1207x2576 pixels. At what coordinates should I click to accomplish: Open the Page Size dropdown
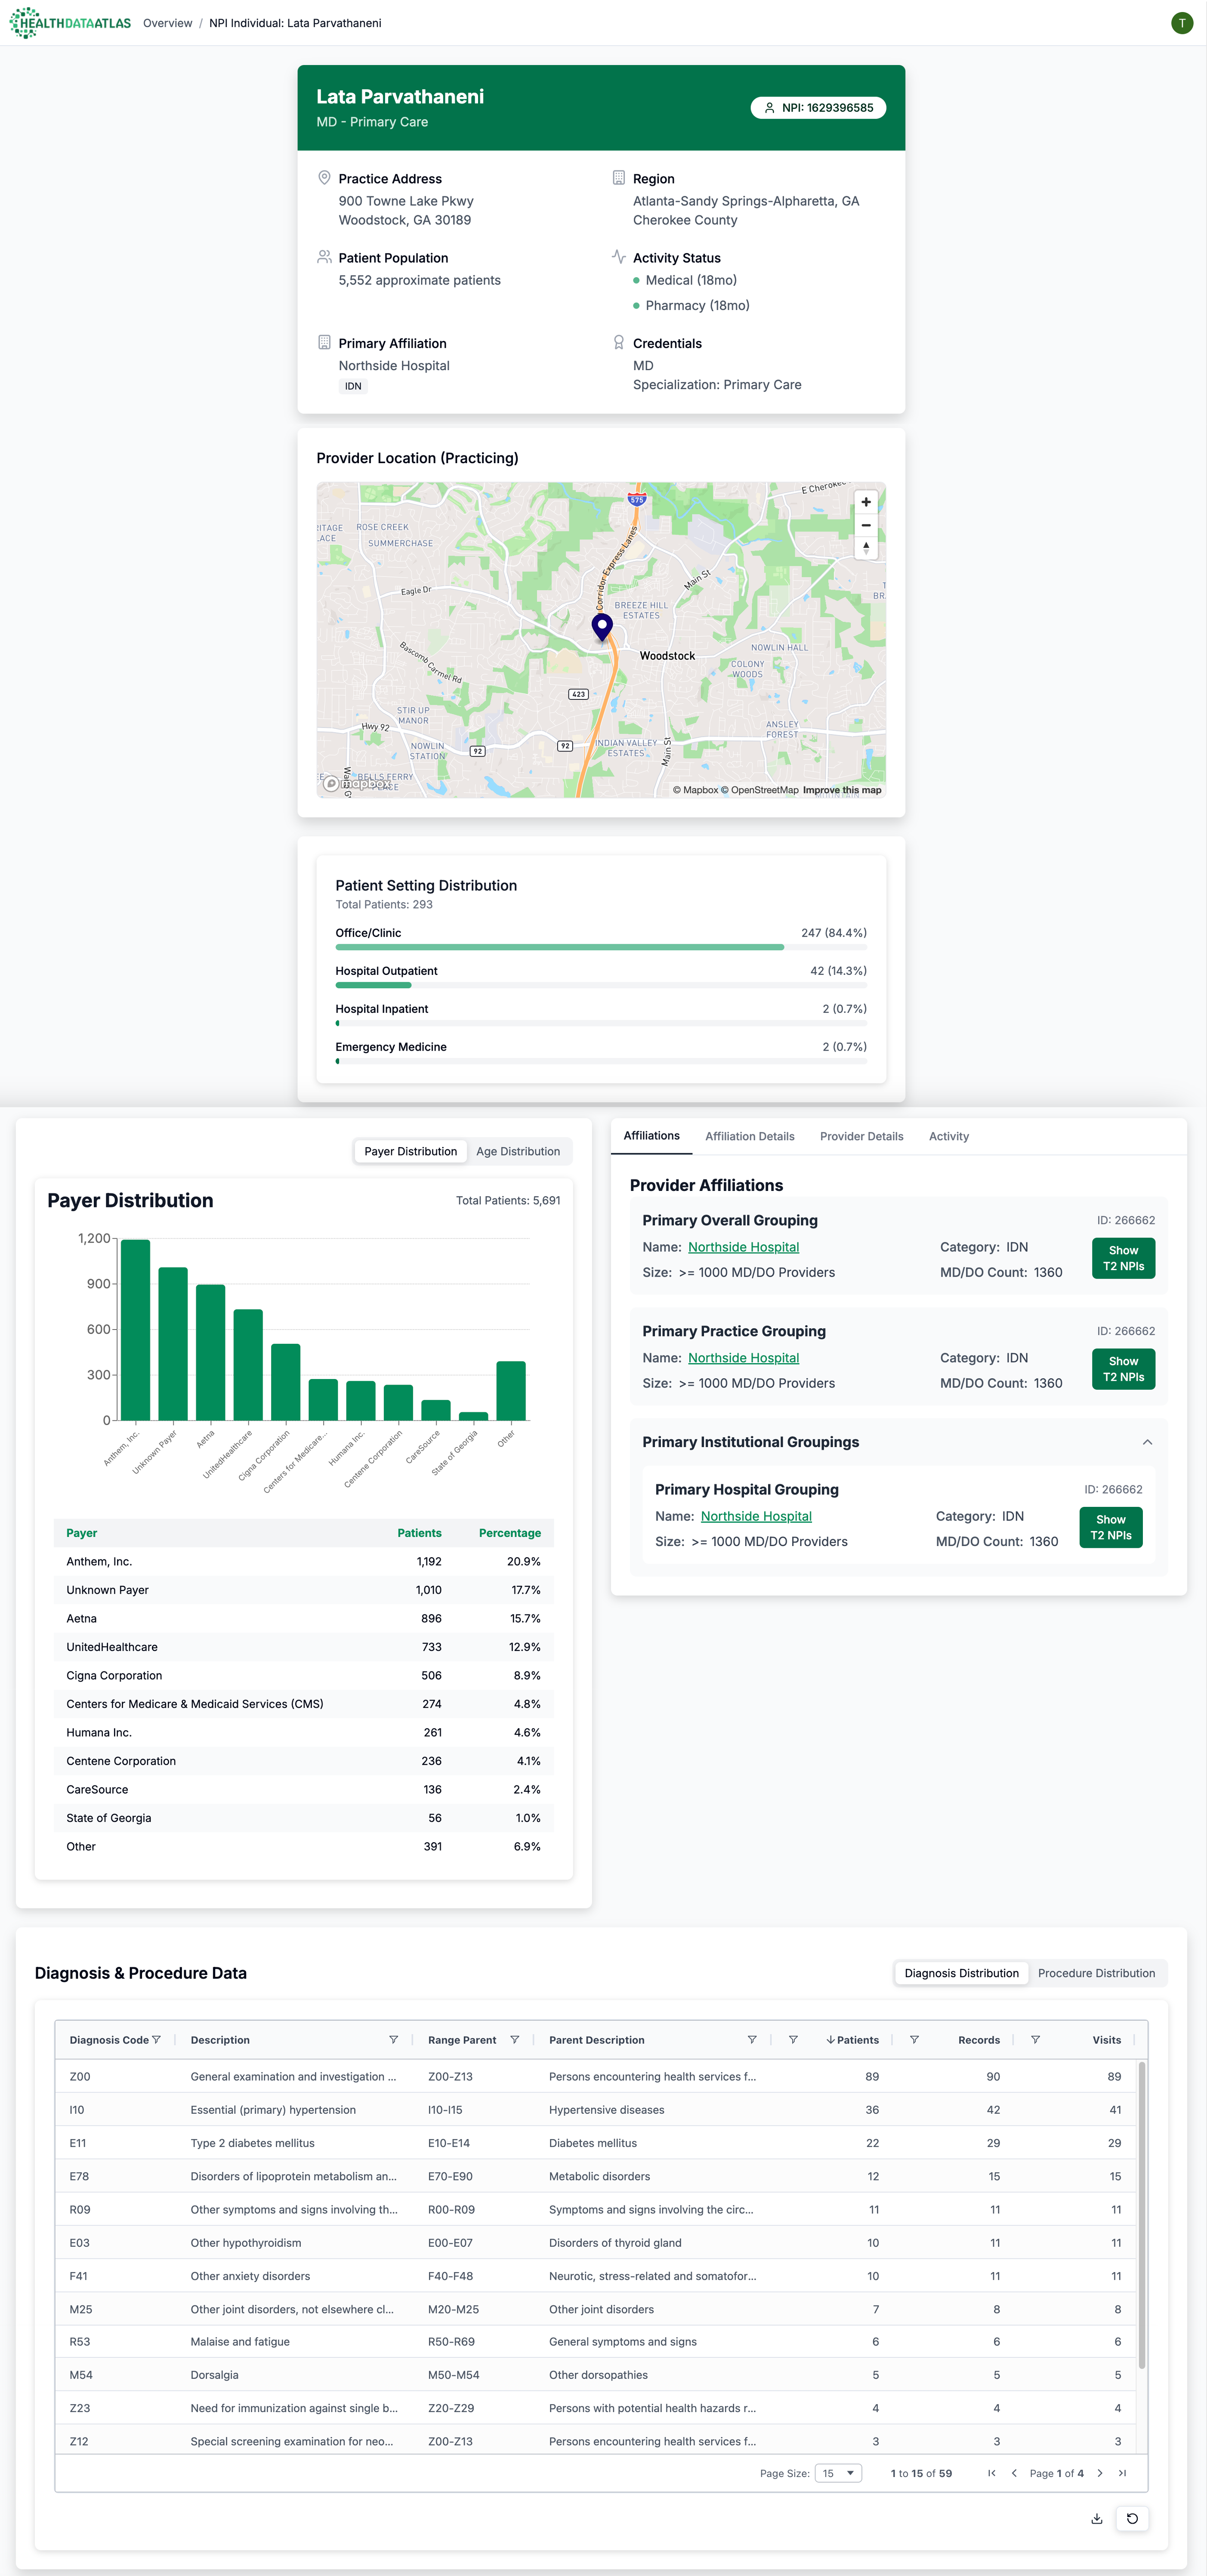[838, 2473]
